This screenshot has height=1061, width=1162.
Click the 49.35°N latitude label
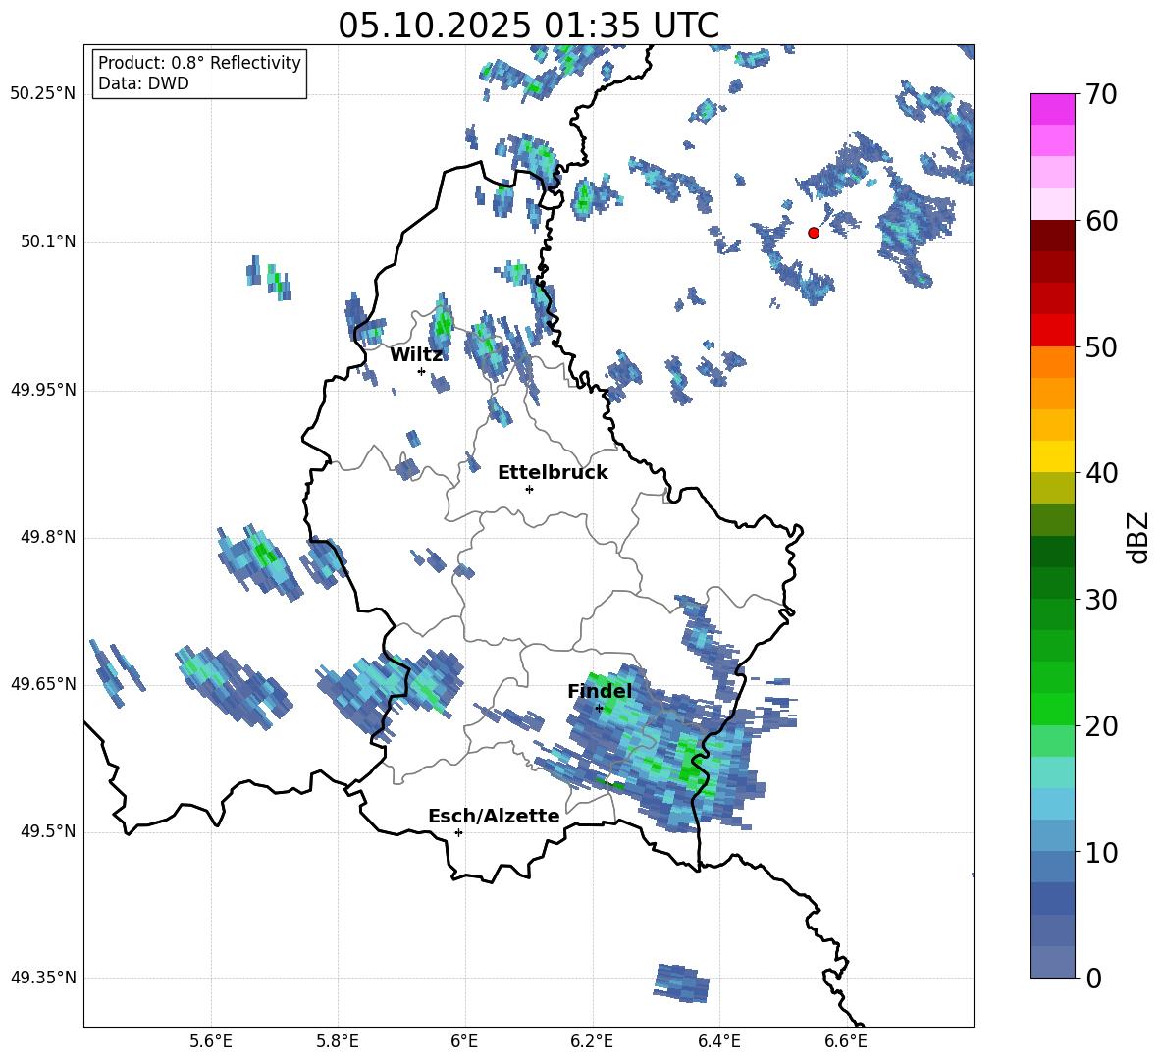[x=43, y=978]
